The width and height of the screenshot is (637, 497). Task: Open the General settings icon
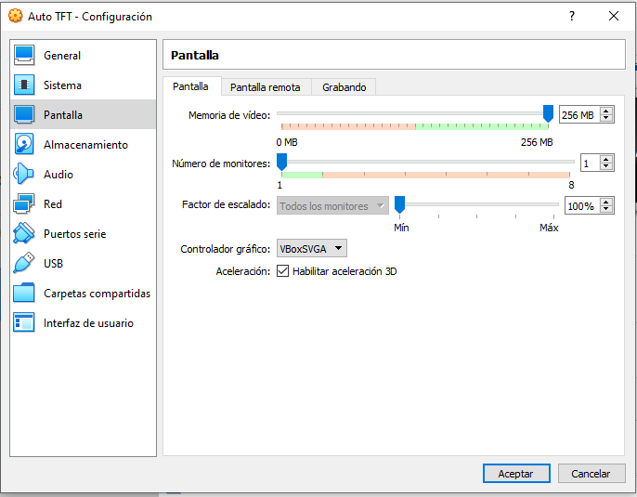pyautogui.click(x=25, y=56)
